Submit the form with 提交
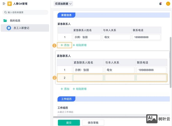The width and height of the screenshot is (172, 126). [x=69, y=122]
